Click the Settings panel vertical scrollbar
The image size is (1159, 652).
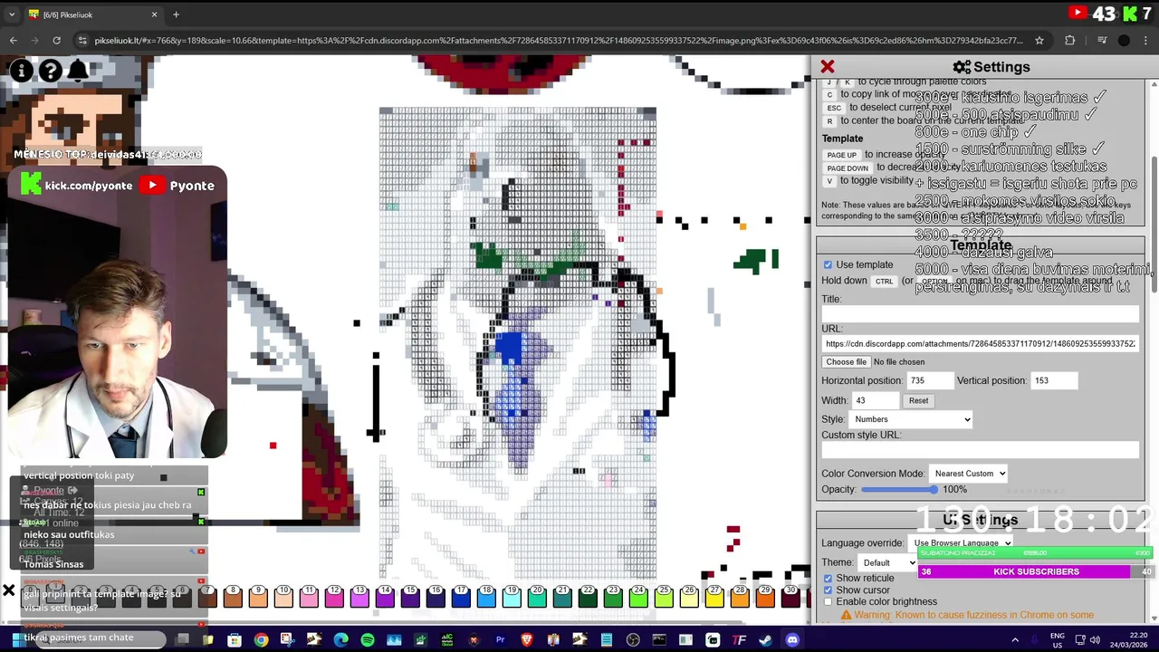(x=1153, y=226)
